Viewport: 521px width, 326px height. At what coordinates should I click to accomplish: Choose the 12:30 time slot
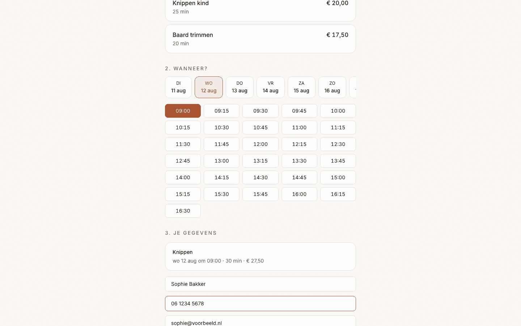(x=338, y=144)
